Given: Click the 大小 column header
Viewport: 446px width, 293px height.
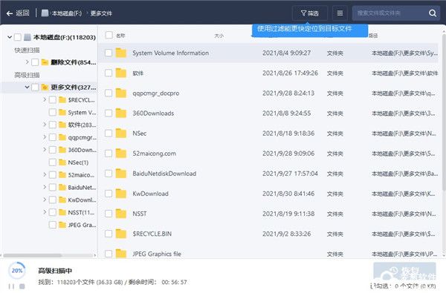Looking at the screenshot, I should (x=219, y=36).
